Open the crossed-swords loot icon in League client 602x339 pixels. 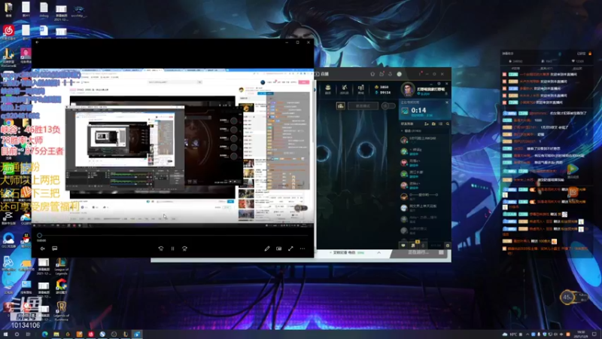pos(345,89)
